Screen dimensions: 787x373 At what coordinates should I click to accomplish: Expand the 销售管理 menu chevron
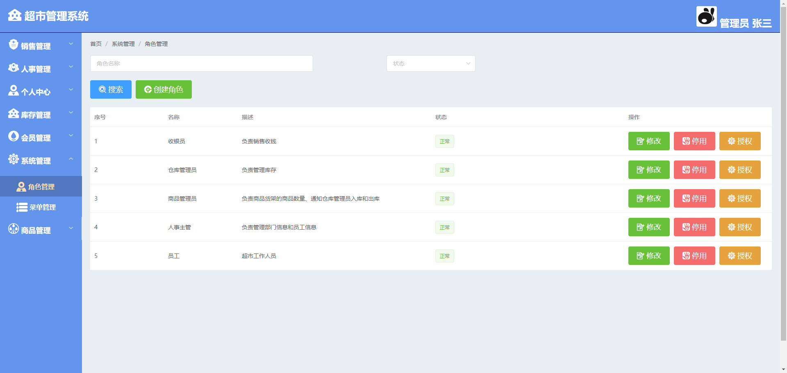tap(71, 44)
